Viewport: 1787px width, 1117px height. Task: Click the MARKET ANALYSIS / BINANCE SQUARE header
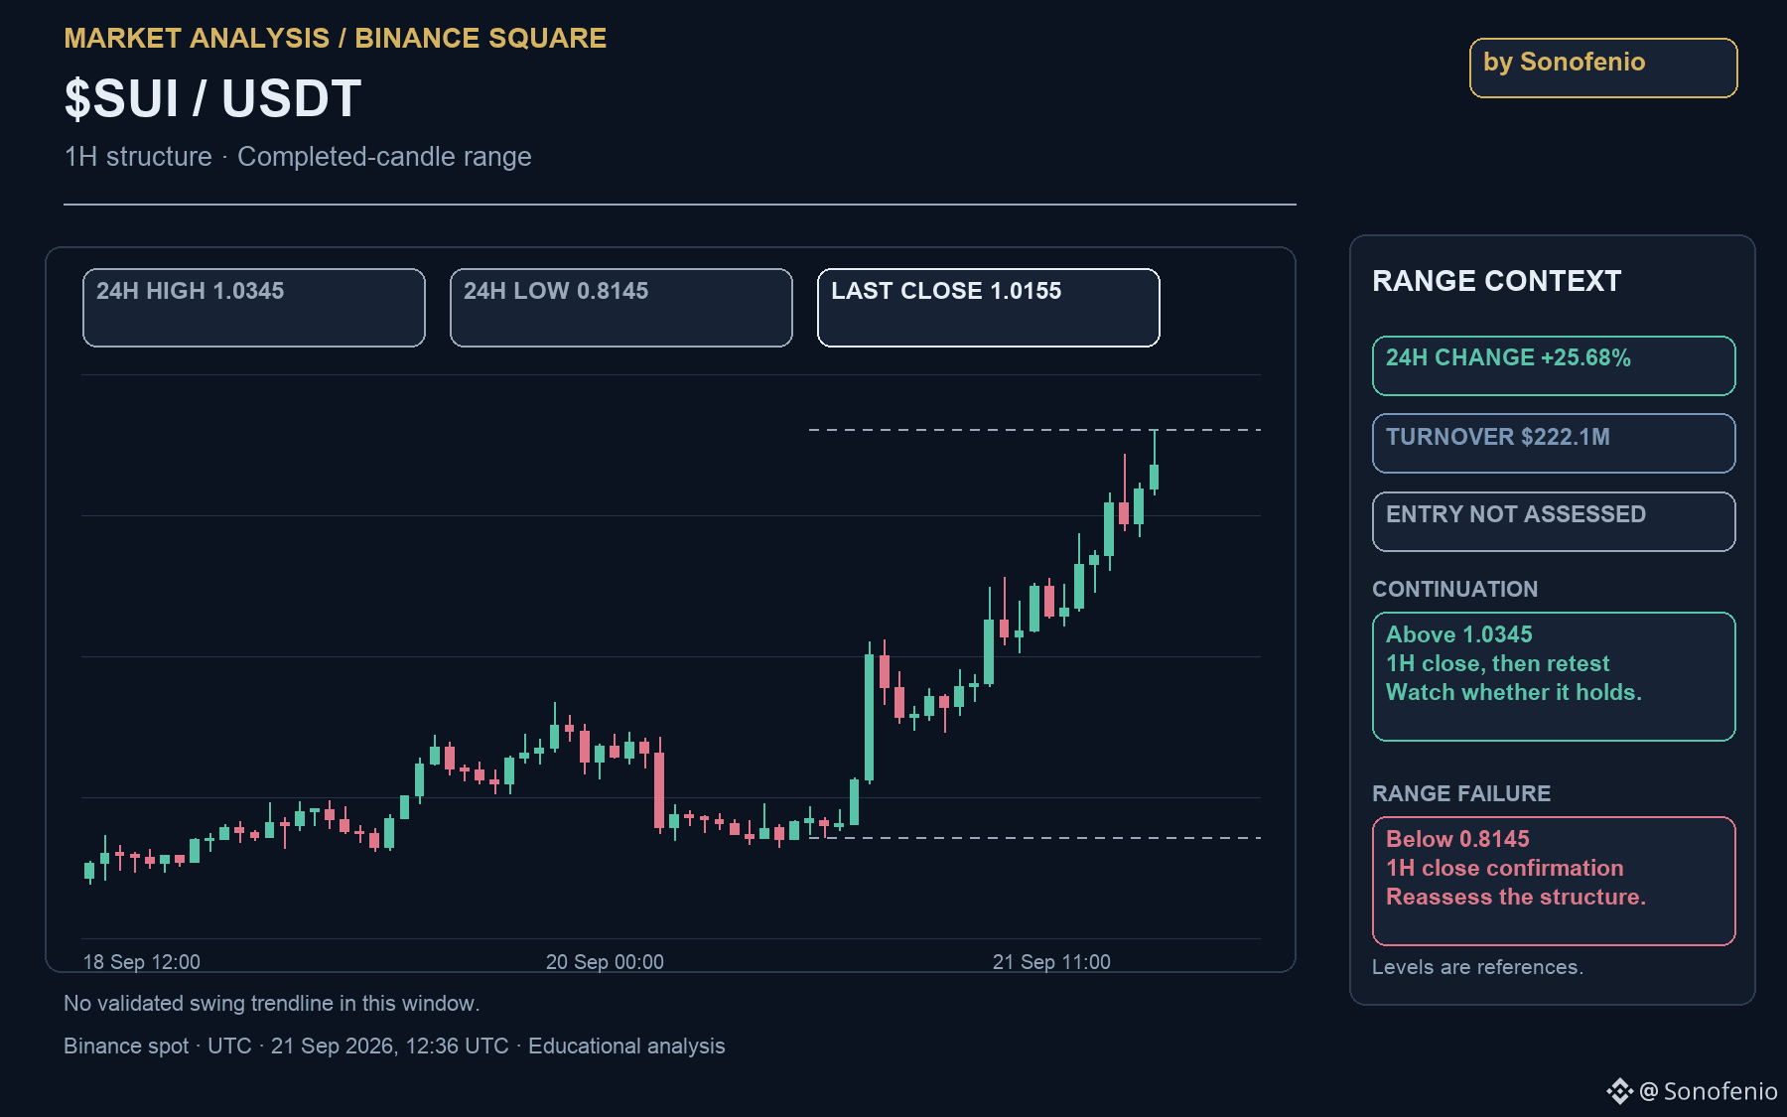[x=336, y=38]
